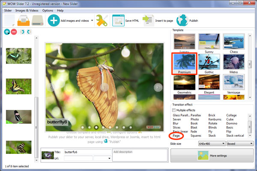The width and height of the screenshot is (257, 171).
Task: Choose the Sunny template thumbnail
Action: [209, 41]
